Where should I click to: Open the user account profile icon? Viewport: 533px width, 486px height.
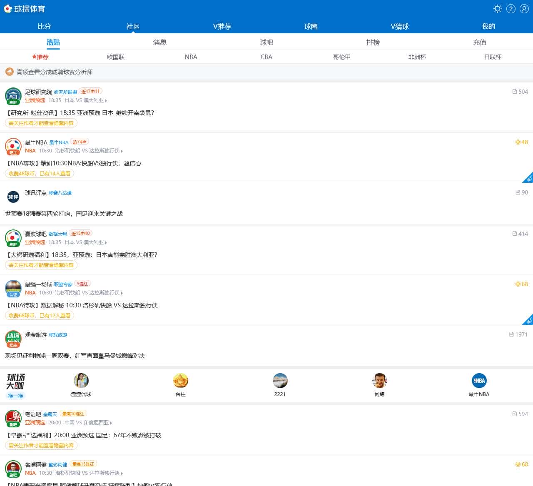click(x=524, y=9)
